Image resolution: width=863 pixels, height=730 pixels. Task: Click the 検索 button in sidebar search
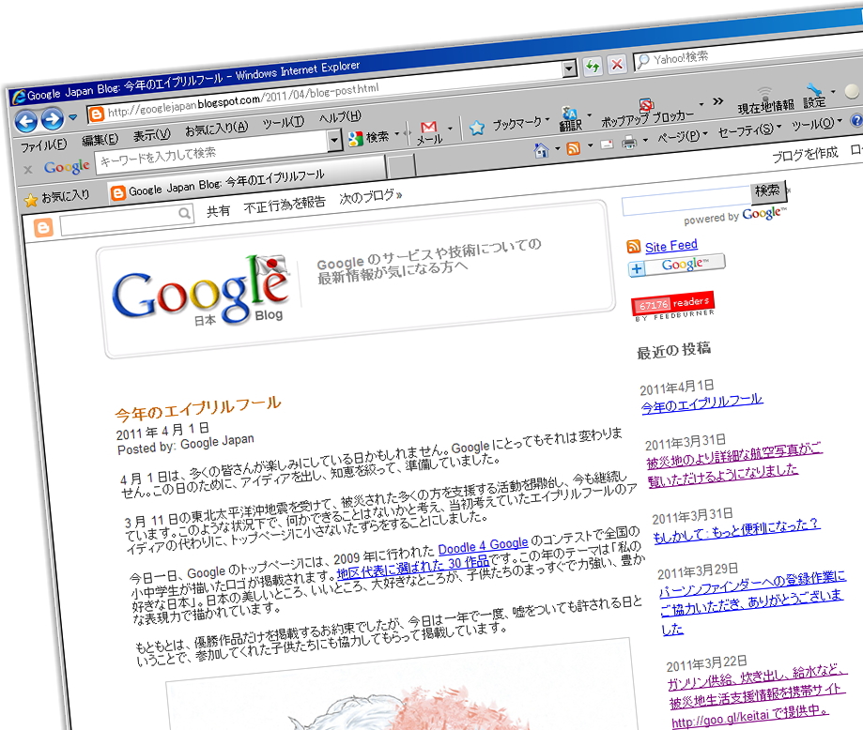[767, 191]
